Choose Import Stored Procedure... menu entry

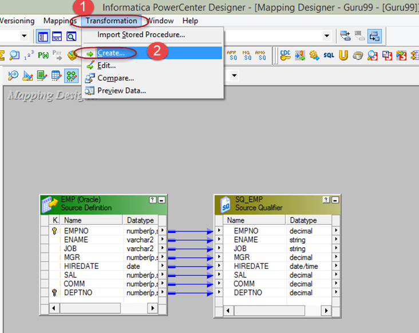tap(153, 35)
